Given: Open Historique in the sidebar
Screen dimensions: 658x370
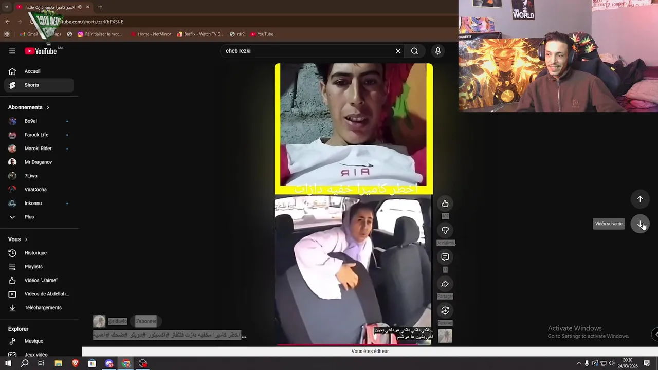Looking at the screenshot, I should 39,253.
